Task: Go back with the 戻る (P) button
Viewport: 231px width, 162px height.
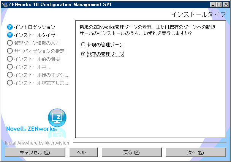Action: click(131, 152)
